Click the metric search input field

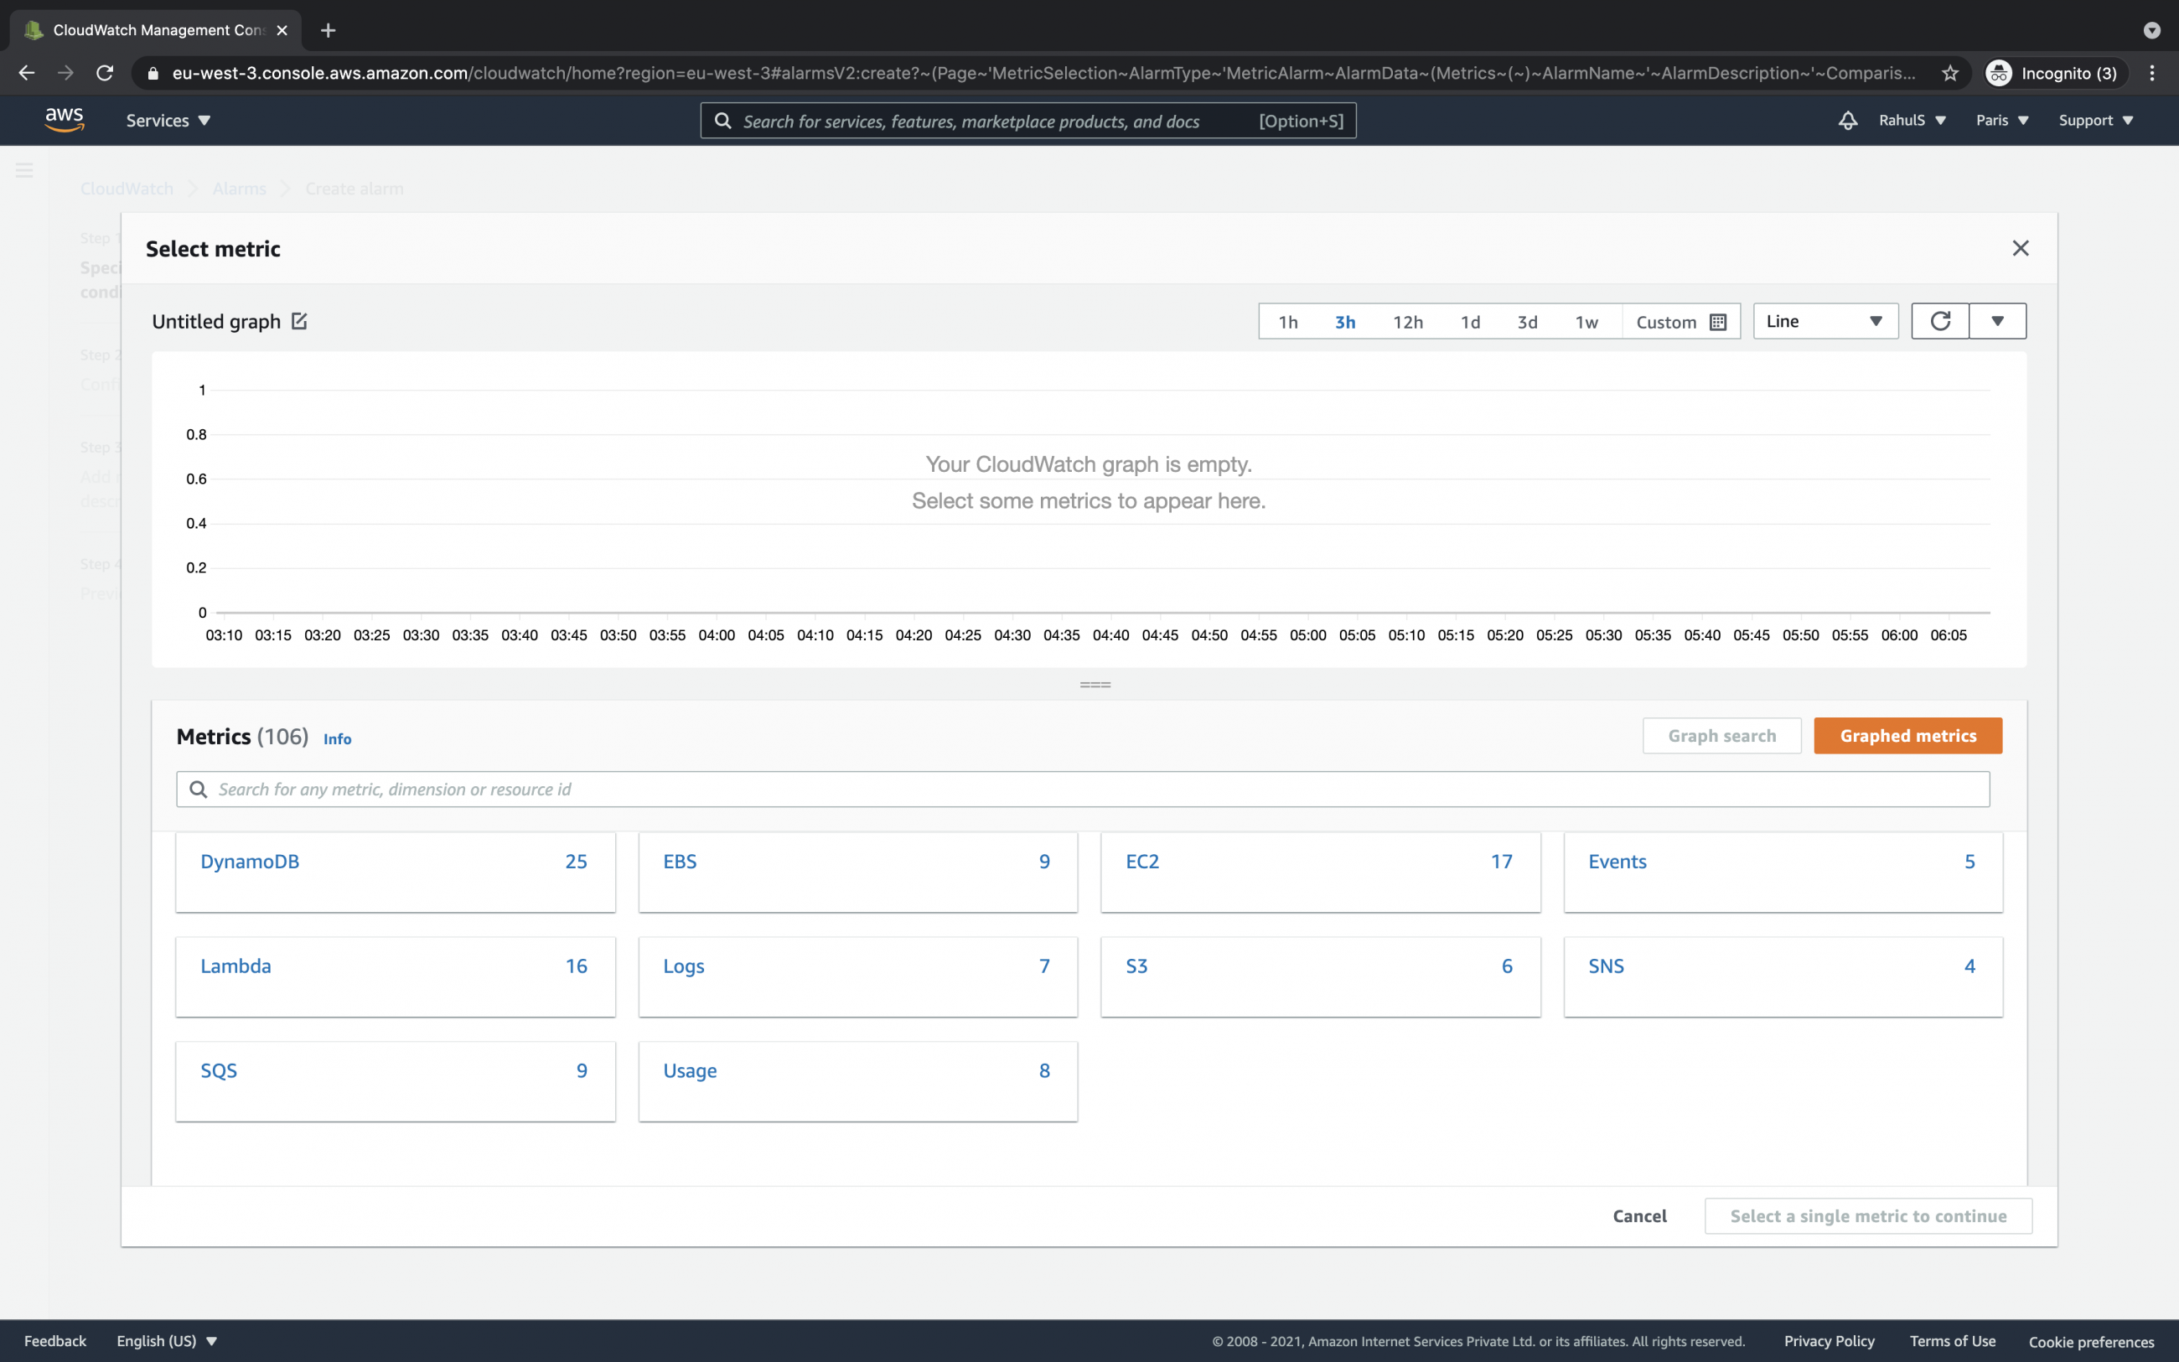click(x=1080, y=789)
